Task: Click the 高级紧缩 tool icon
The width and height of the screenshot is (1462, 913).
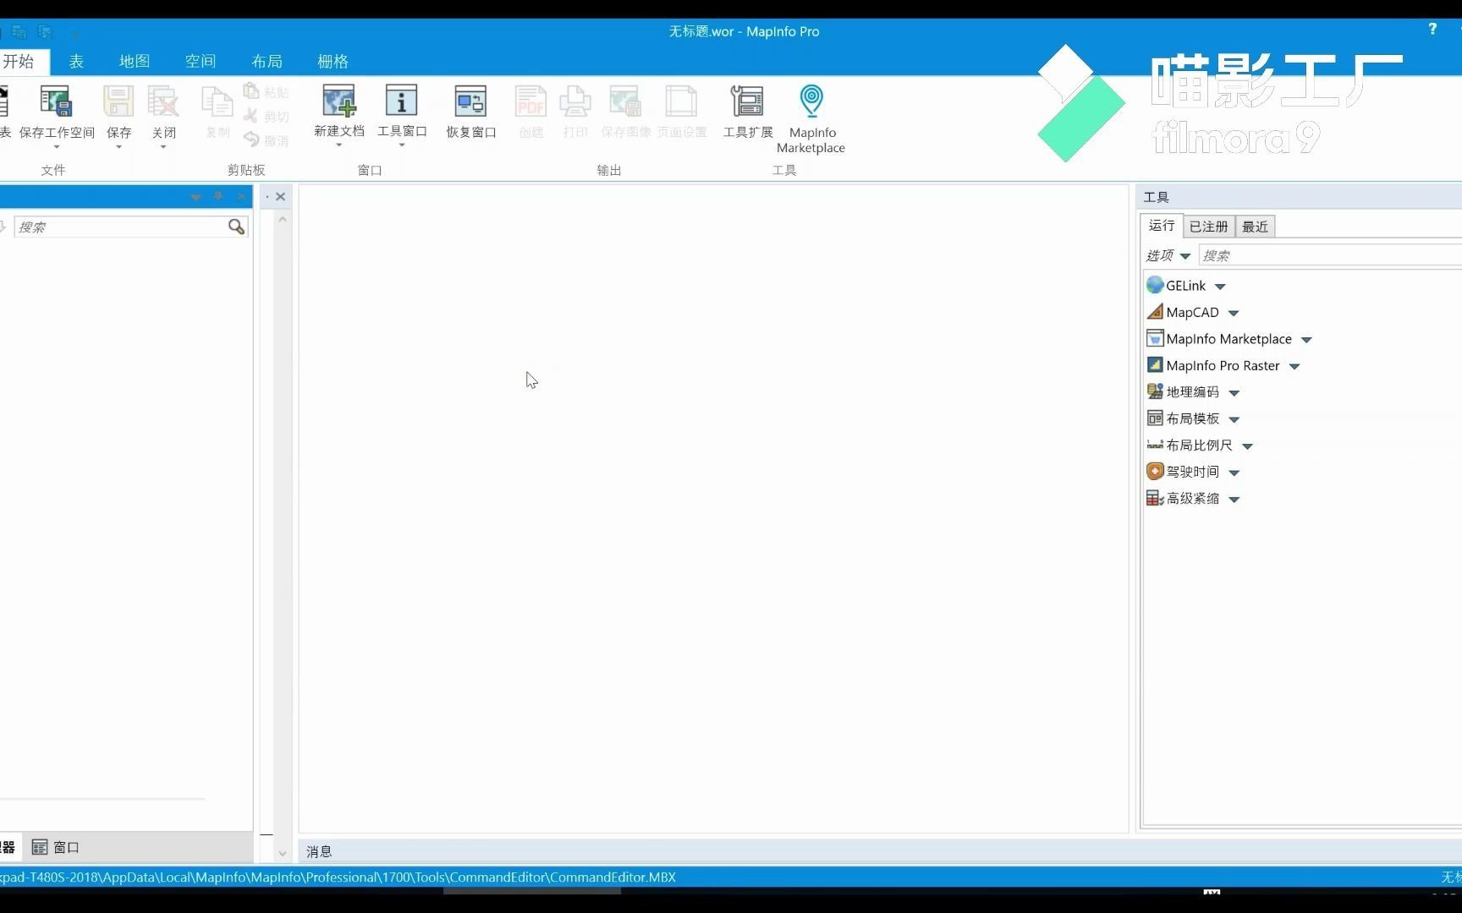Action: coord(1155,498)
